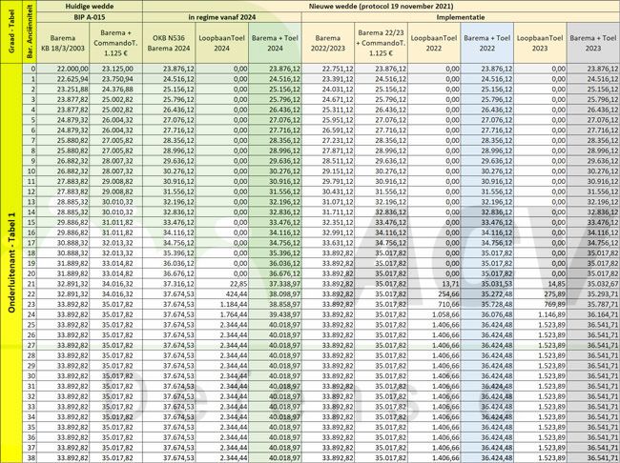This screenshot has width=620, height=463.
Task: Select the 'Barema + Toel 2024' column header
Action: pos(275,43)
